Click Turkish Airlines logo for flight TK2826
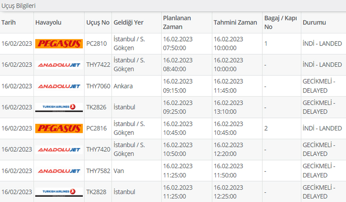 point(58,107)
